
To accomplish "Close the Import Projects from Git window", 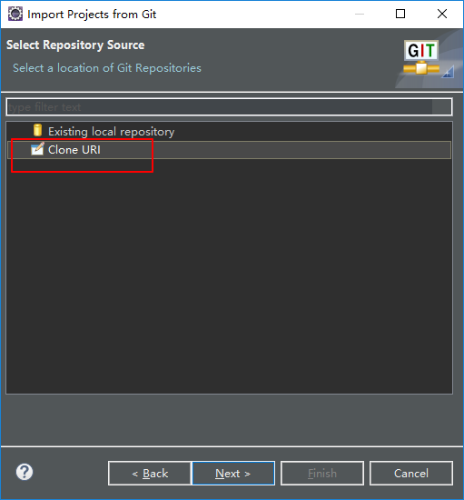I will click(x=442, y=14).
